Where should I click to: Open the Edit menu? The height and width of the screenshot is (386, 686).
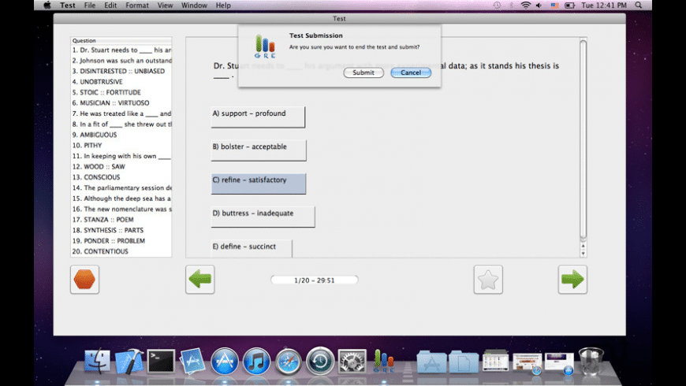point(110,6)
